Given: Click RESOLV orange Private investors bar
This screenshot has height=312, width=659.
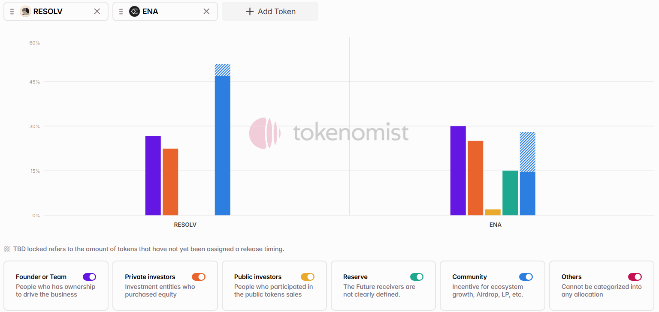Looking at the screenshot, I should (170, 182).
